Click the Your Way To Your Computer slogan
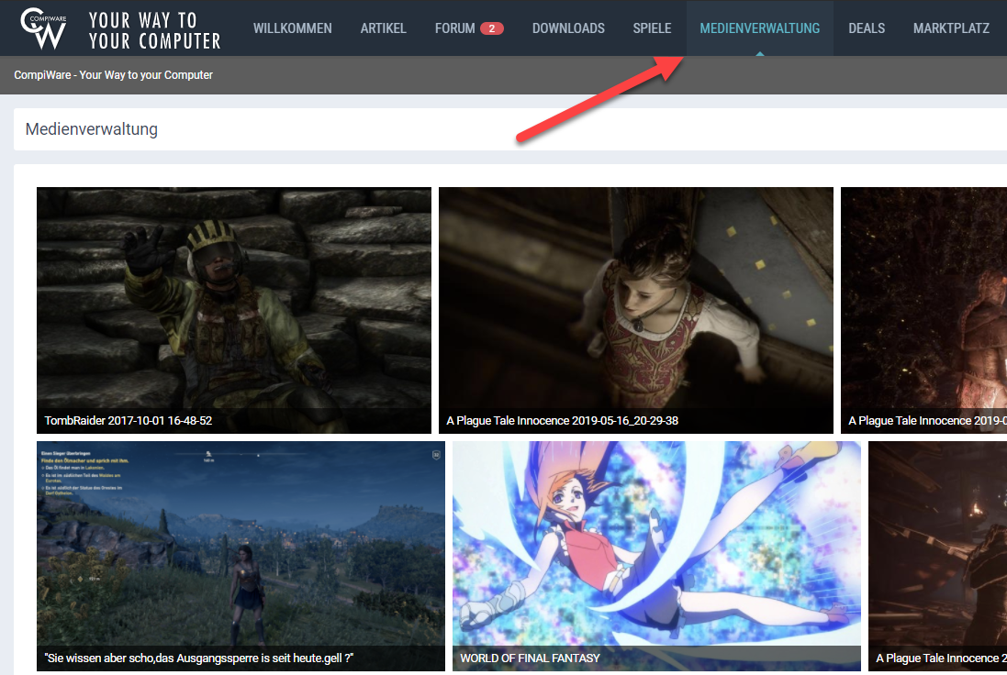 point(155,30)
